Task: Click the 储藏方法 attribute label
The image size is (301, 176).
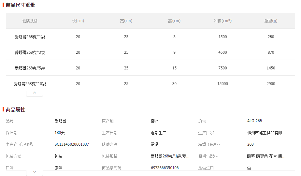Action: [109, 144]
